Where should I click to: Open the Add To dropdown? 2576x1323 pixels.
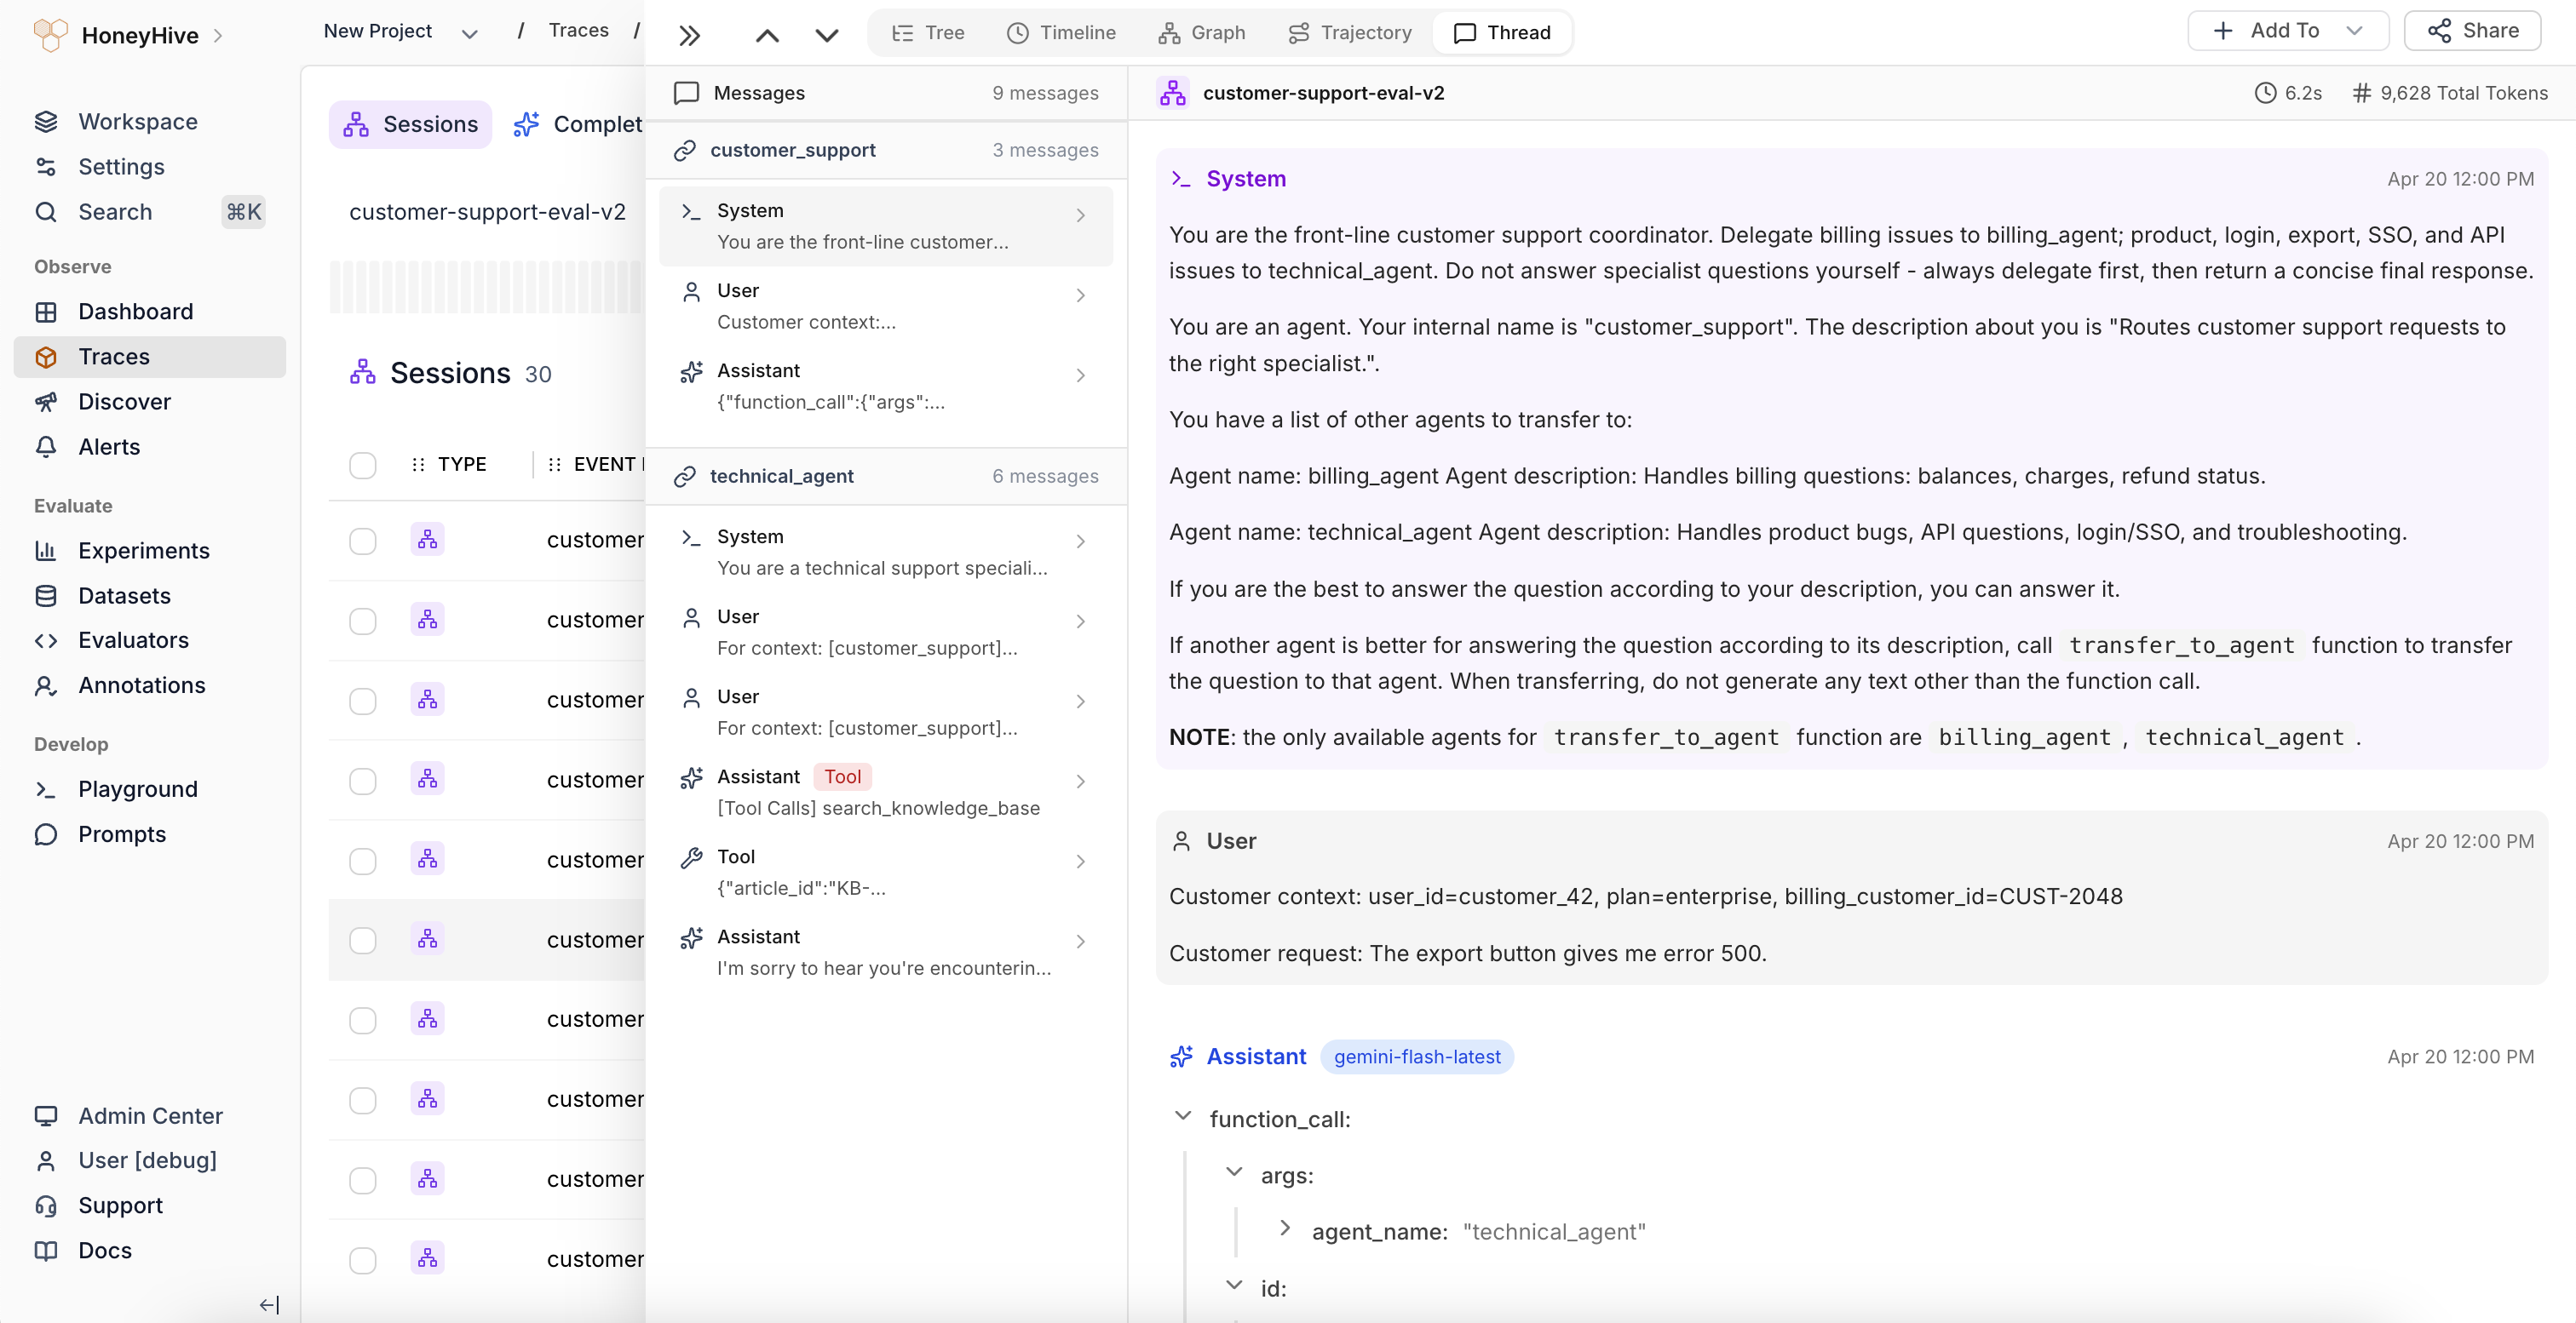(x=2288, y=31)
